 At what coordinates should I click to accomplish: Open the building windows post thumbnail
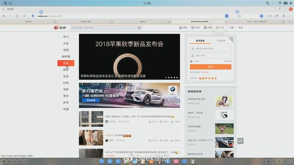click(x=91, y=119)
